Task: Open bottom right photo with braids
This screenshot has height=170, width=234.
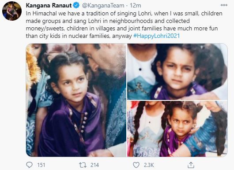Action: [177, 129]
